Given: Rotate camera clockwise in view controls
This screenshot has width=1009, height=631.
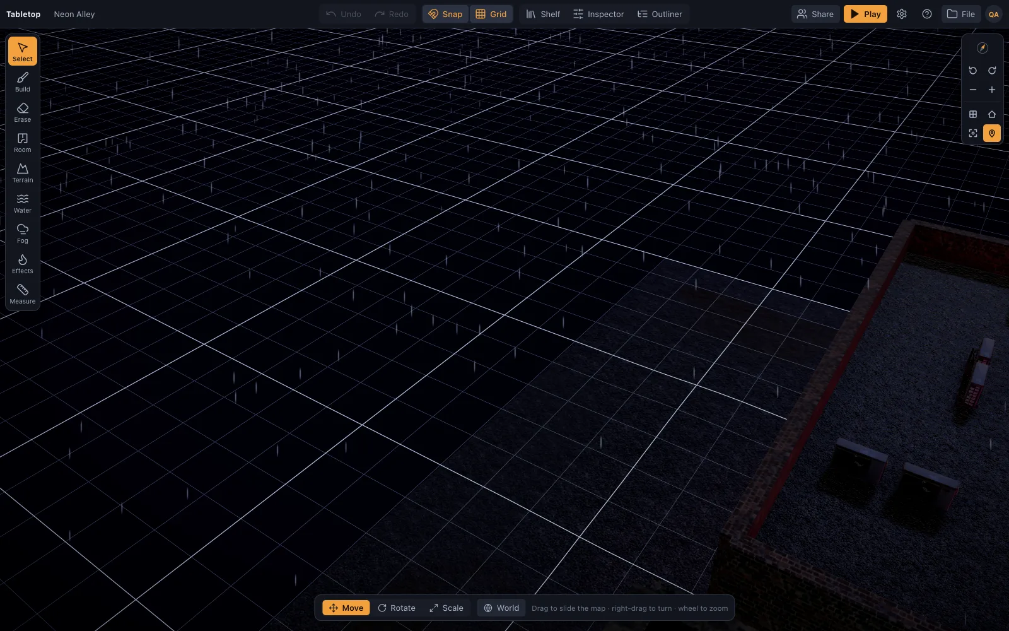Looking at the screenshot, I should 992,71.
